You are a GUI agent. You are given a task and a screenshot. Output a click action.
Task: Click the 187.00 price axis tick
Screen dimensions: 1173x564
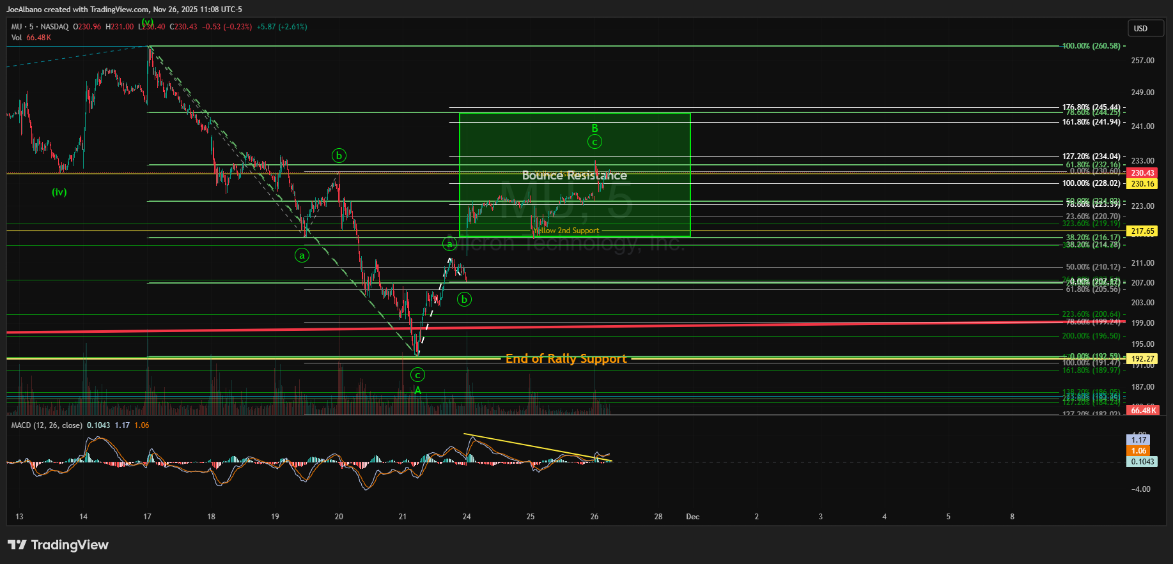coord(1143,387)
